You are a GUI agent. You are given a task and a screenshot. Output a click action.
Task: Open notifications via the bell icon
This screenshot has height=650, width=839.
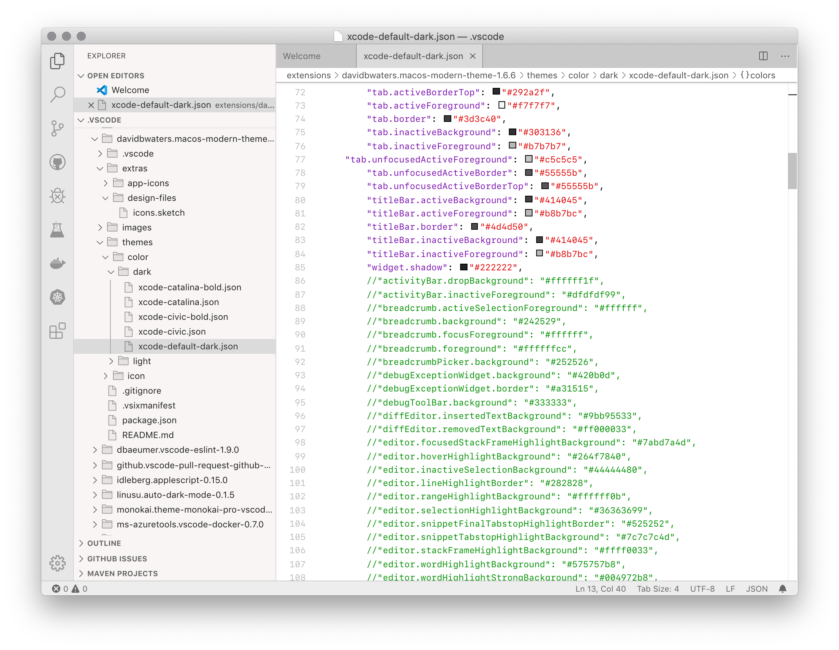point(783,588)
